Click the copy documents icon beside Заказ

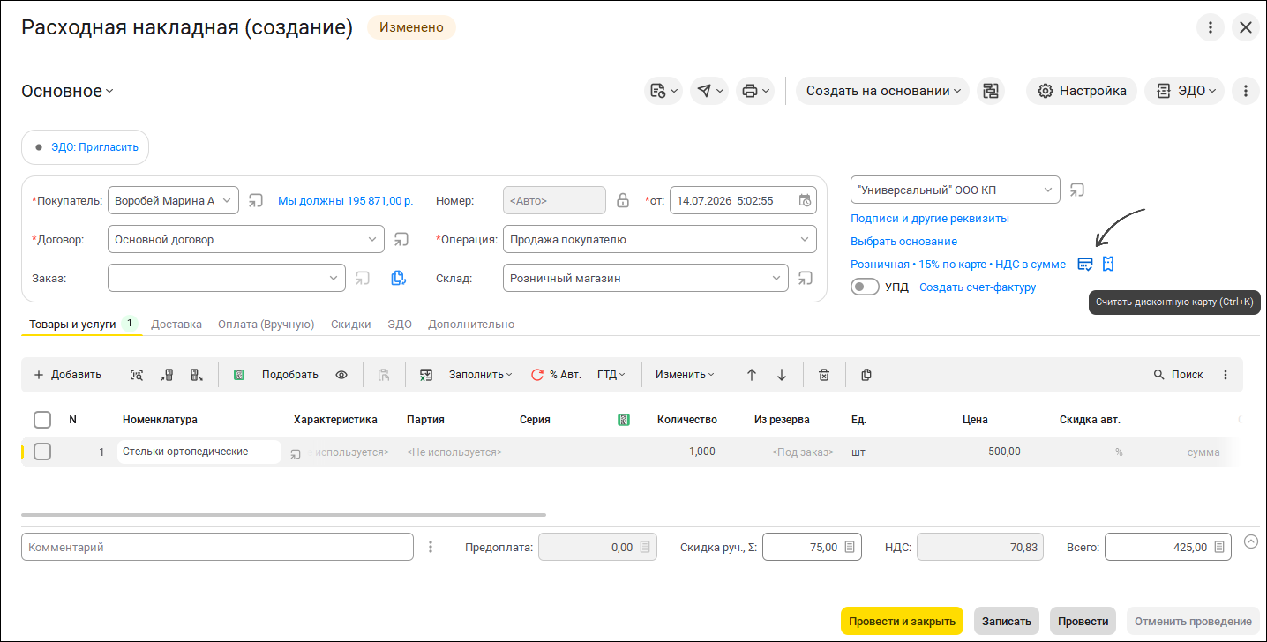398,278
